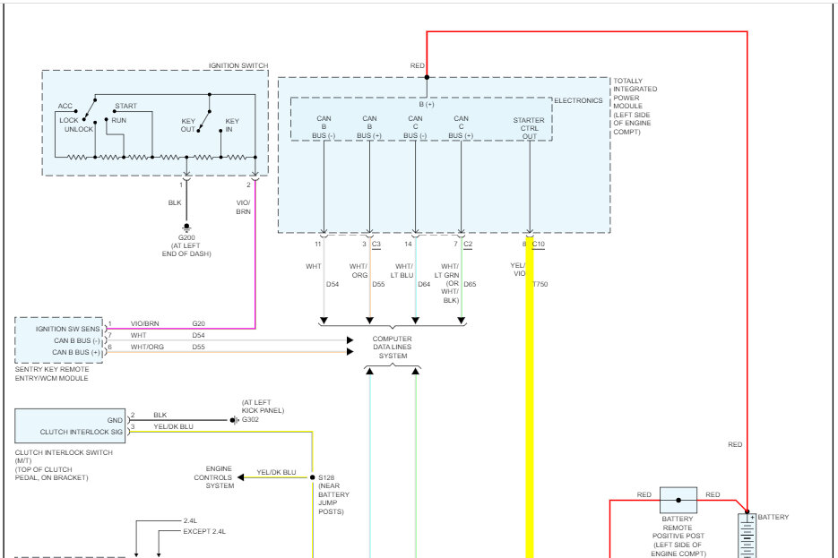
Task: Click the YEL/VIO wire color label
Action: pyautogui.click(x=518, y=269)
